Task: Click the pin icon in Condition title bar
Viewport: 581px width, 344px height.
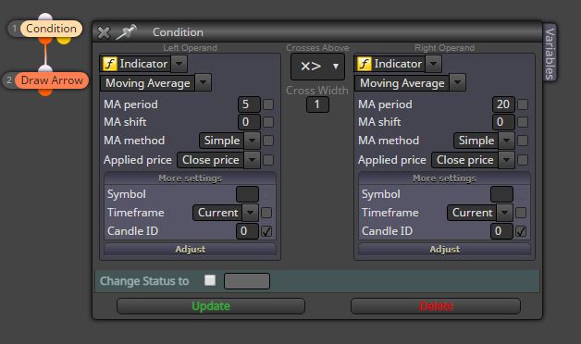Action: click(x=126, y=32)
